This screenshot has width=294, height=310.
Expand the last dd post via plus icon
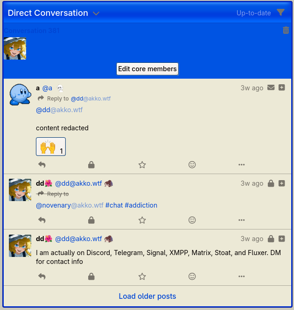coord(281,239)
